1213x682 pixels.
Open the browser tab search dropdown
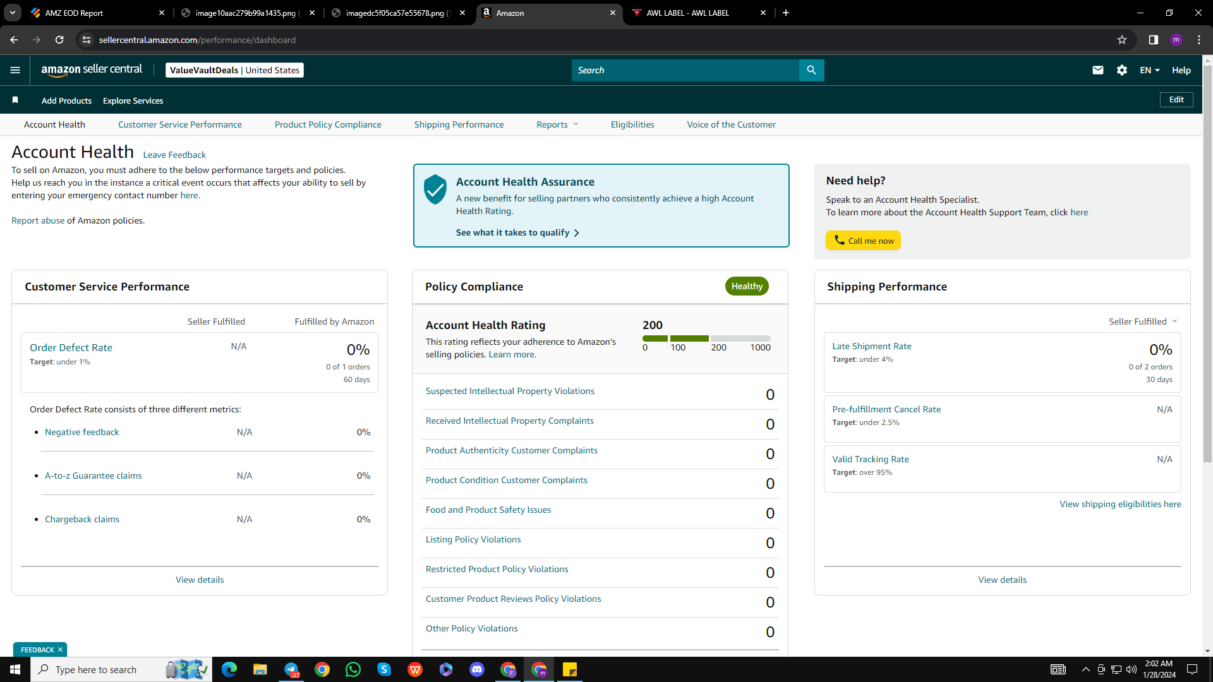[x=13, y=13]
